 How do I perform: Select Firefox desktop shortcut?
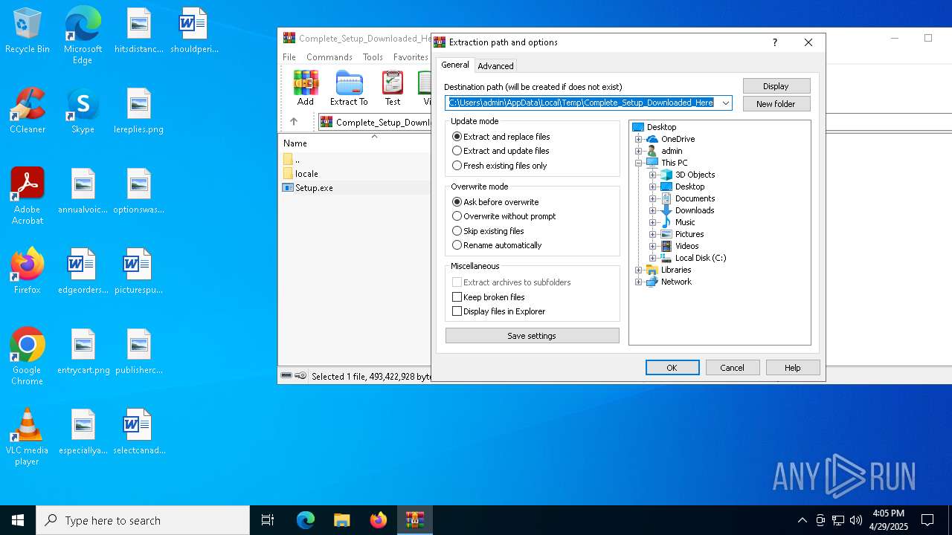pyautogui.click(x=28, y=271)
